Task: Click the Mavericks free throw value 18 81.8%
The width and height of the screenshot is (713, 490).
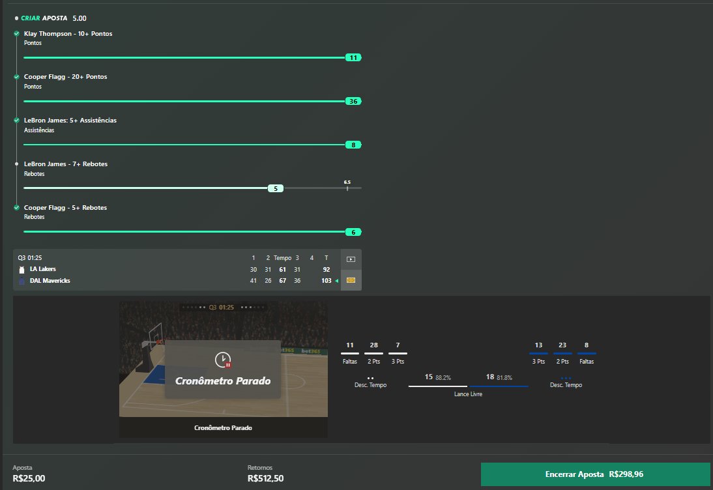Action: click(499, 377)
